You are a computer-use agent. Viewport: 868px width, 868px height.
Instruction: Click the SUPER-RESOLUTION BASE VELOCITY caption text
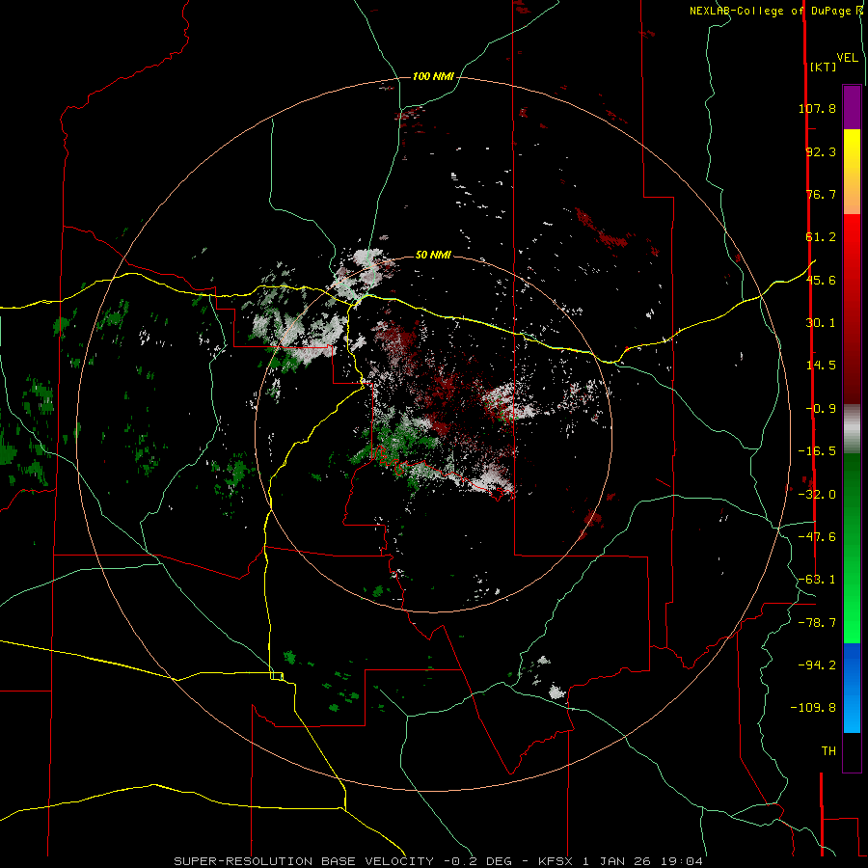coord(306,861)
